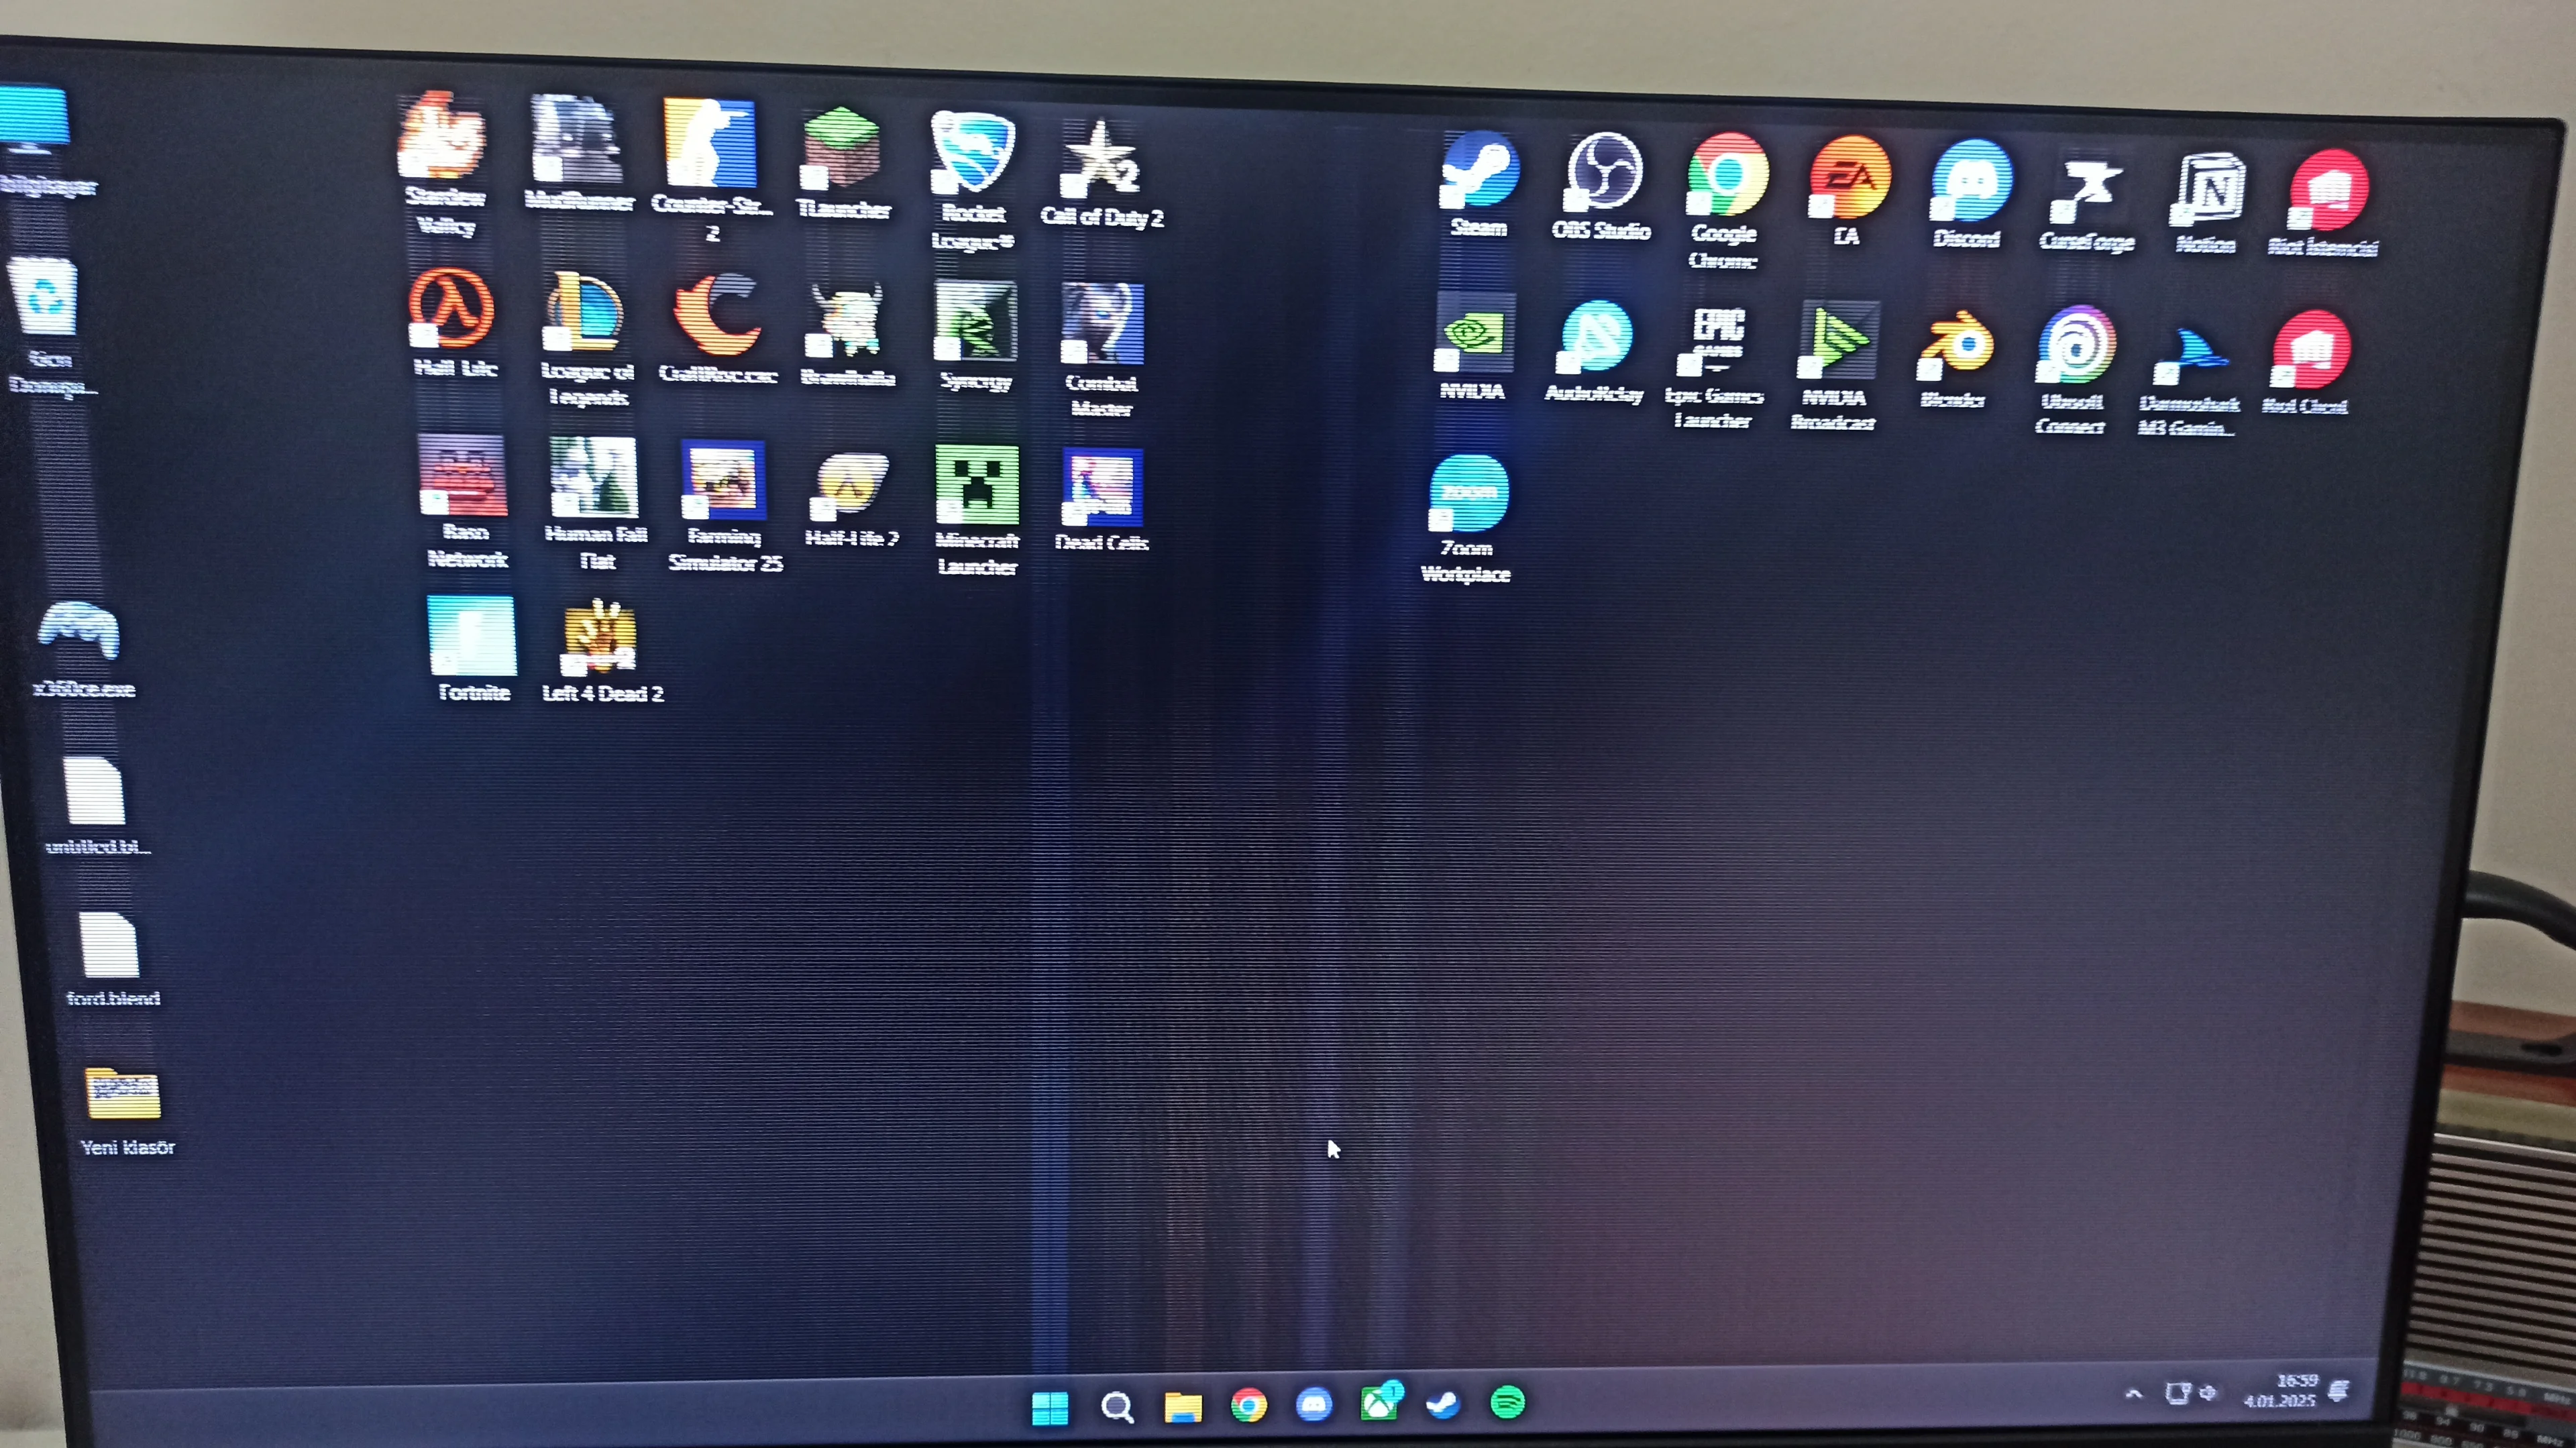Open the CurseForge shortcut
The image size is (2576, 1448).
2087,191
